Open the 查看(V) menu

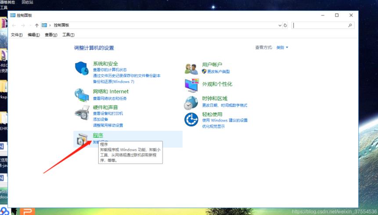[x=51, y=35]
